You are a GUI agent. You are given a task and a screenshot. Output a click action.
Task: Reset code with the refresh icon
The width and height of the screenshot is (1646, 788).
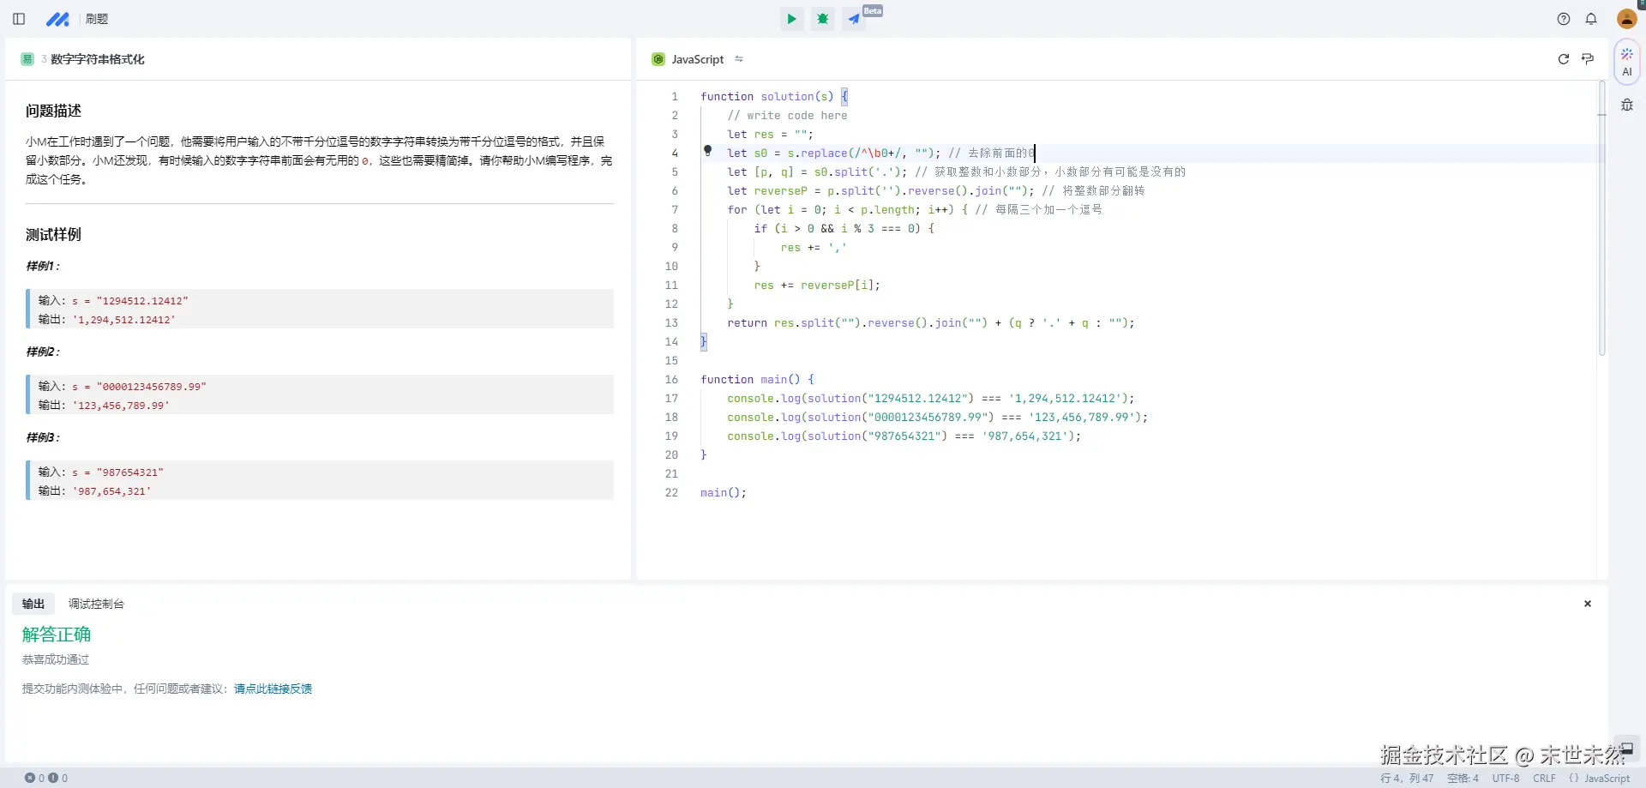[1563, 59]
